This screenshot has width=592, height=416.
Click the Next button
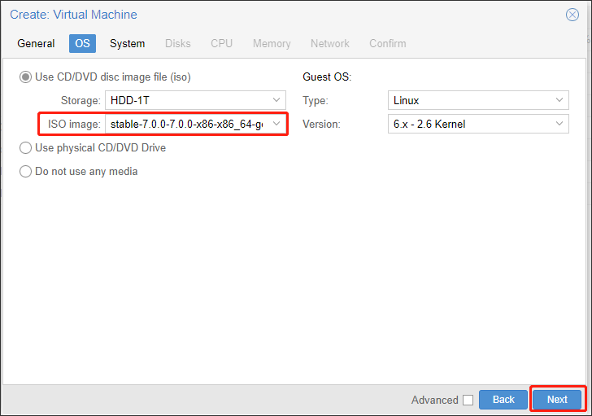[x=557, y=400]
